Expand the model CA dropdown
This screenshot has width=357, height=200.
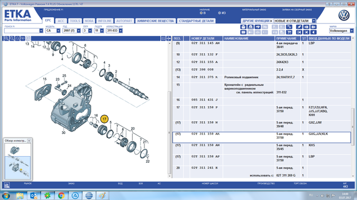click(58, 31)
